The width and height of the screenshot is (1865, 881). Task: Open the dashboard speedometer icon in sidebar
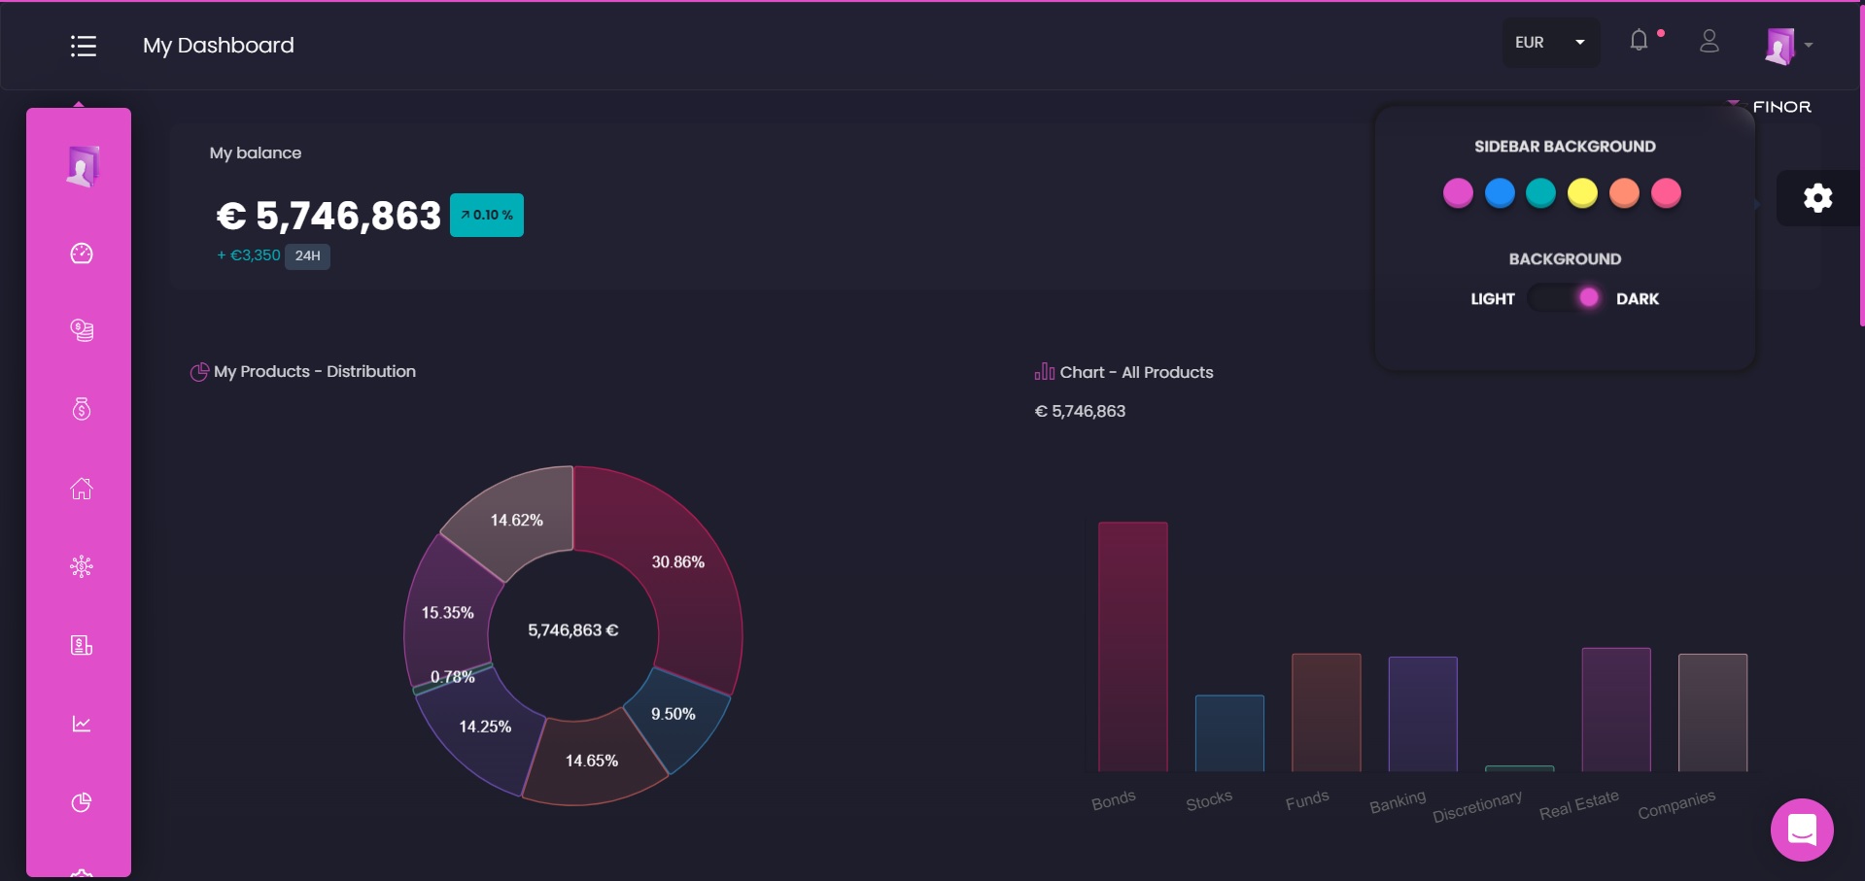[x=82, y=253]
